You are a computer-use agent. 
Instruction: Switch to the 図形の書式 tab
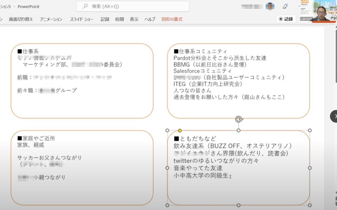coord(172,19)
